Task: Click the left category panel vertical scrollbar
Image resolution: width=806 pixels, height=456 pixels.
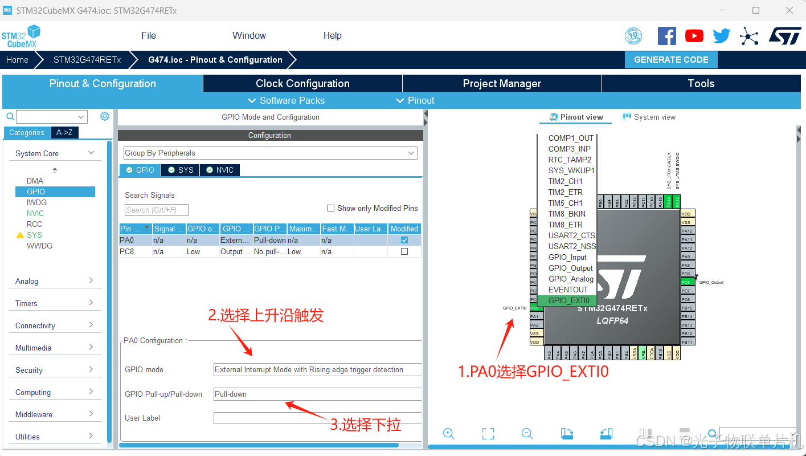Action: click(109, 292)
